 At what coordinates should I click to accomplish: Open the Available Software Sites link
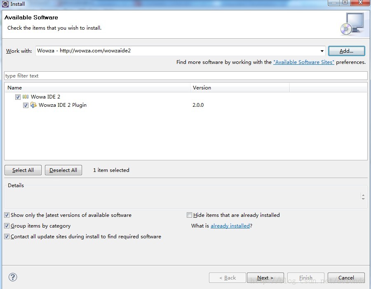[304, 62]
